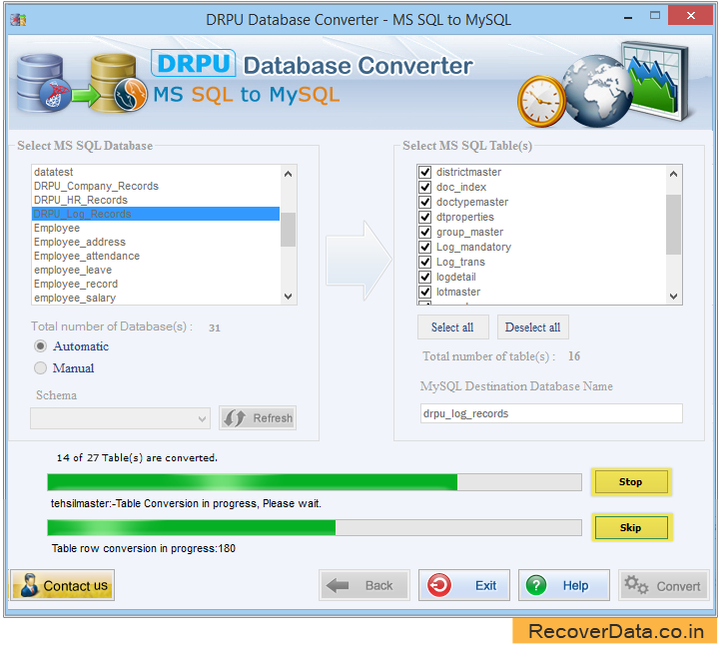Maximize the converter window
Viewport: 722px width, 649px height.
pyautogui.click(x=655, y=16)
